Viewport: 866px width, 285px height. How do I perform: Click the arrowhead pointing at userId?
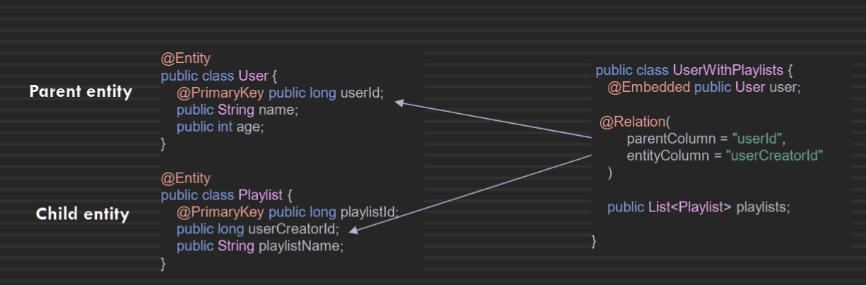[x=399, y=103]
